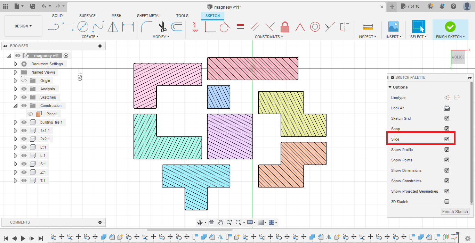Select the Rectangle sketch tool
The width and height of the screenshot is (475, 243).
[68, 26]
